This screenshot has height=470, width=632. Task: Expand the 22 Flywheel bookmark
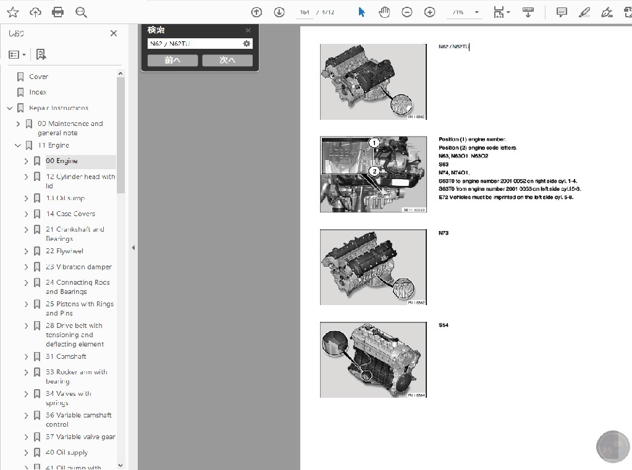click(26, 251)
